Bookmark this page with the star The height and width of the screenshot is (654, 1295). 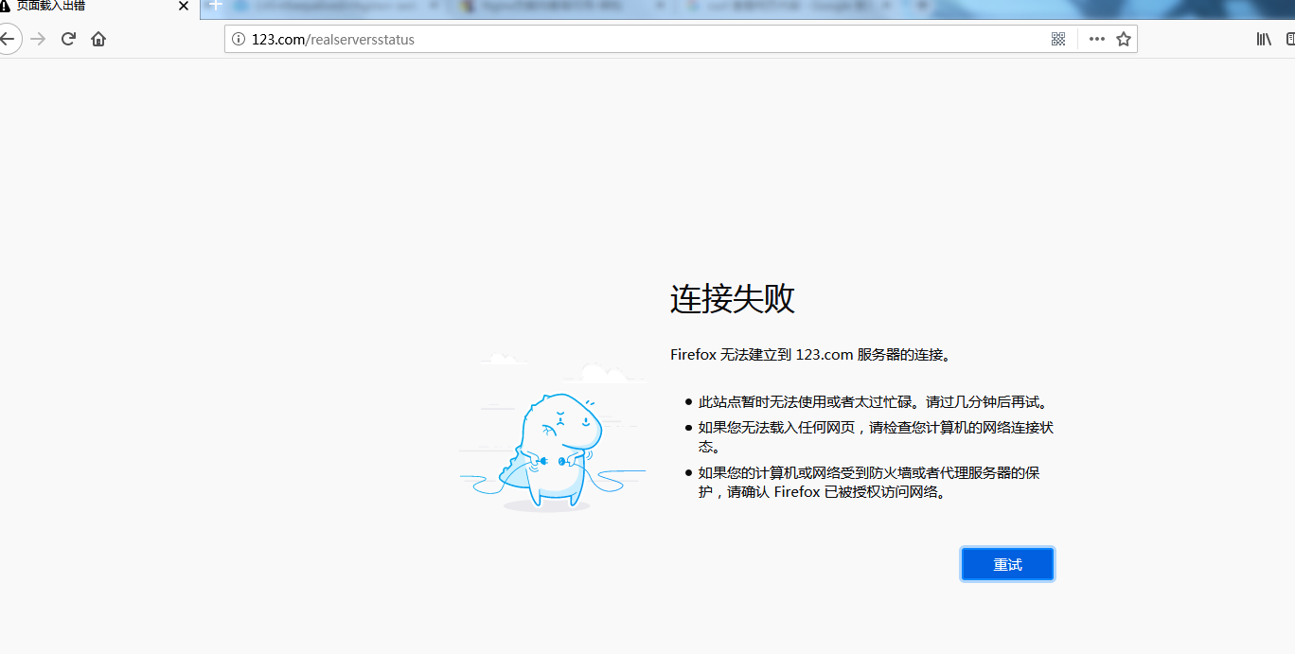1124,39
